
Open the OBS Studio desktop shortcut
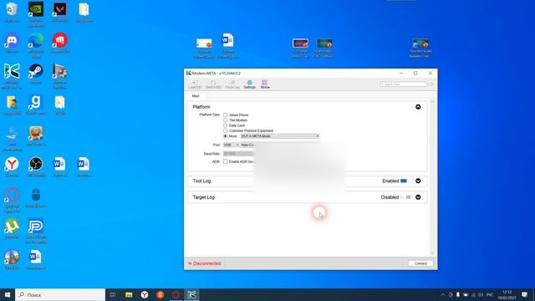[36, 167]
